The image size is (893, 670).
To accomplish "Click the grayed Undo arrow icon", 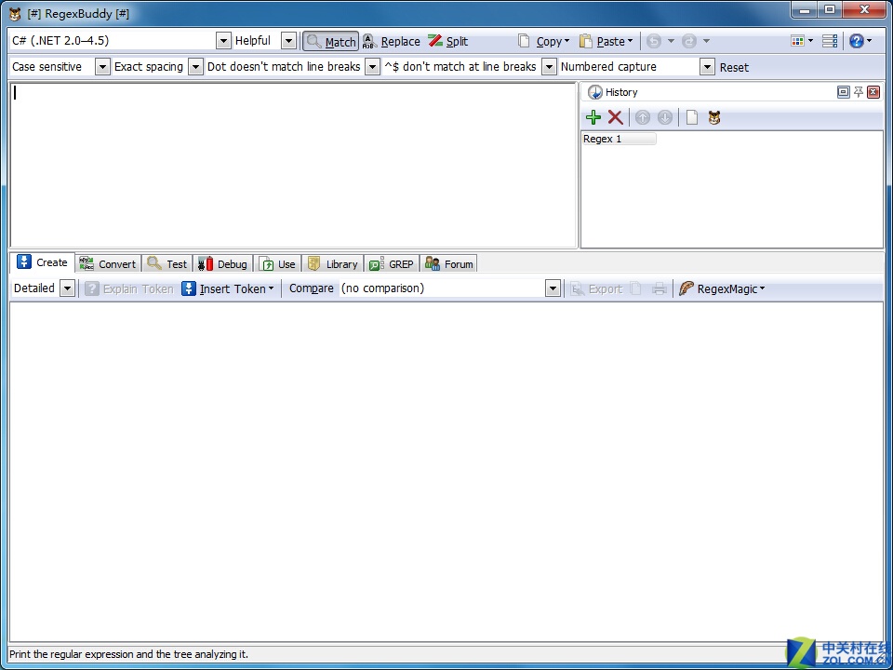I will coord(654,41).
